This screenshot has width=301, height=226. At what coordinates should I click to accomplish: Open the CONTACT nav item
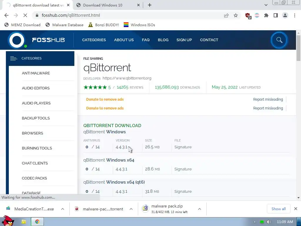click(x=209, y=40)
